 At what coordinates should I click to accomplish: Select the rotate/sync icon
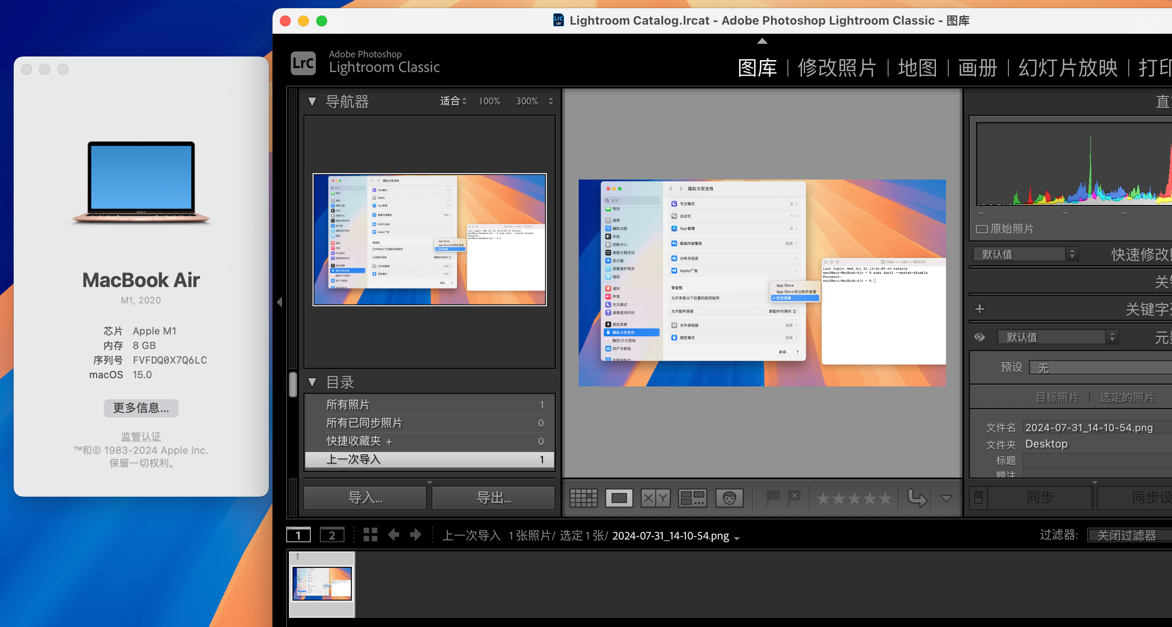(x=917, y=497)
